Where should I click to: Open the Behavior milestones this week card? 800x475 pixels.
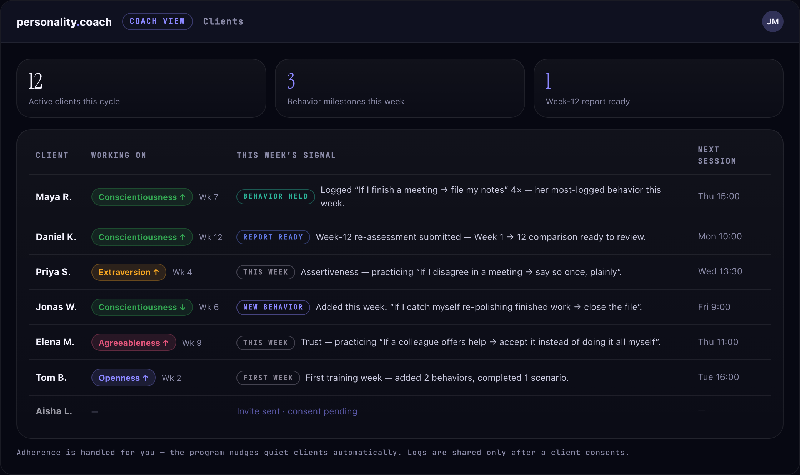(400, 88)
